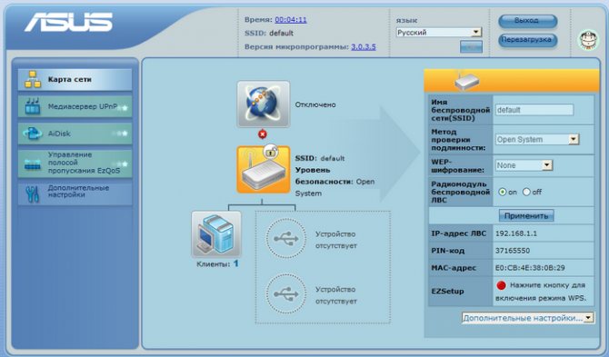Click MAC address E0:CB:4E:38:0B:29 value

[530, 268]
